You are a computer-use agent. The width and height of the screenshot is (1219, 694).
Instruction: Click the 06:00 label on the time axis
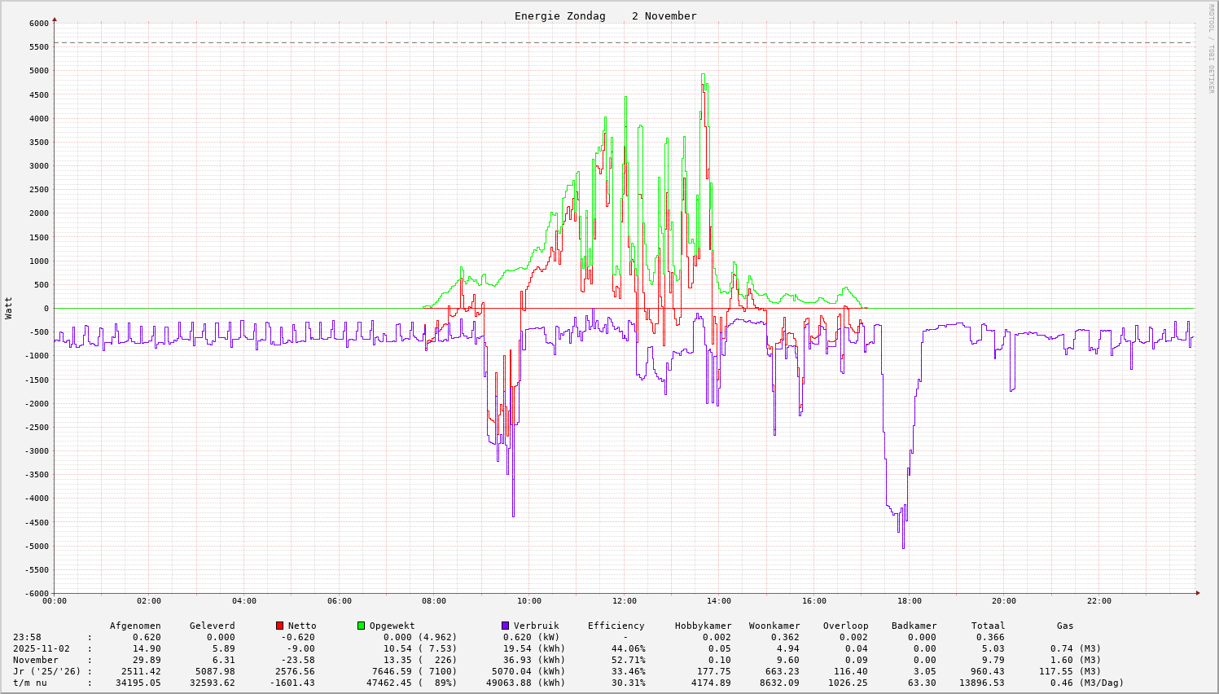(x=339, y=601)
